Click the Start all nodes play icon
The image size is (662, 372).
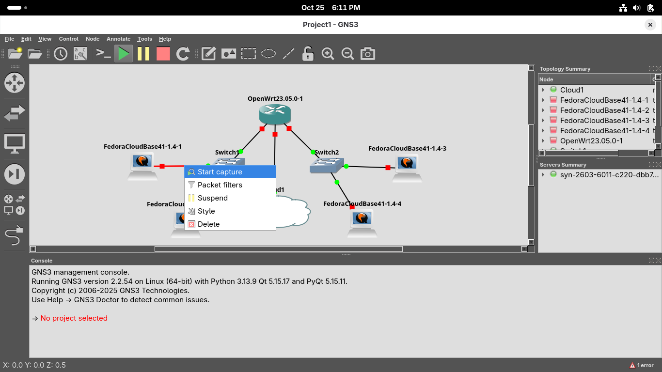124,53
